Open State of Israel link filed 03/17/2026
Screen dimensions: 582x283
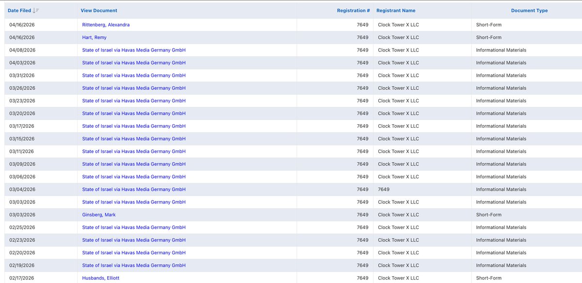coord(134,126)
